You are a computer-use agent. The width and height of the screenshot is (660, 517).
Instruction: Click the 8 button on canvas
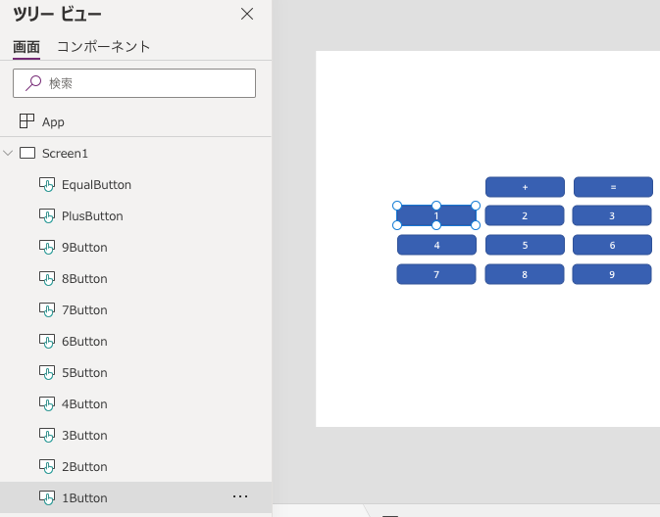[x=525, y=274]
